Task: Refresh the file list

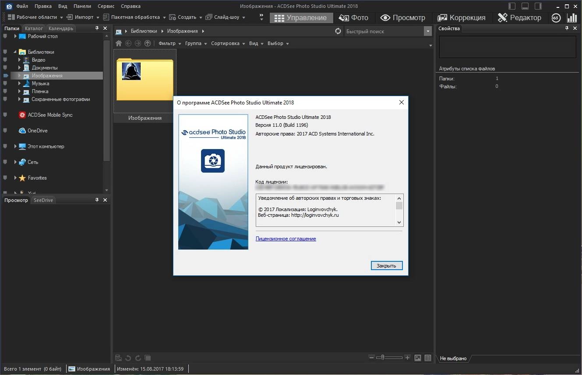Action: coord(338,31)
